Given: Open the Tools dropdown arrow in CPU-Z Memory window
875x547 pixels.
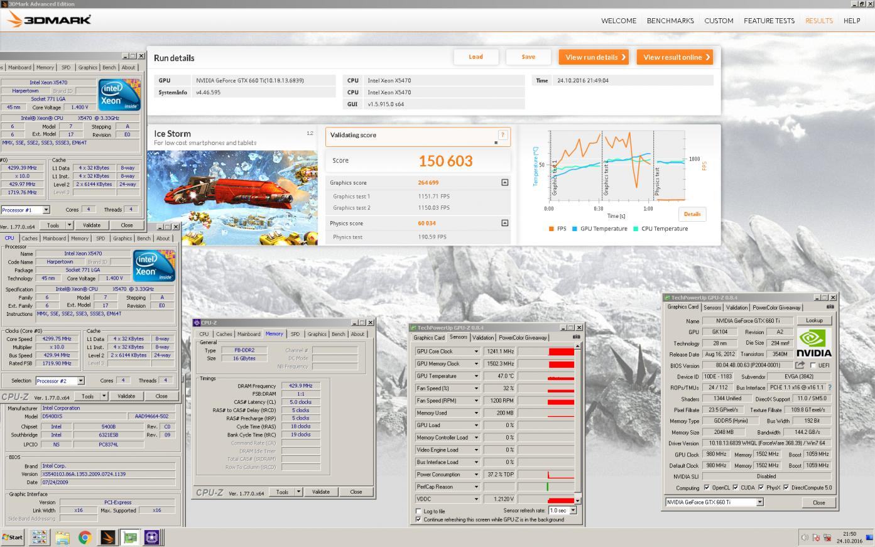Looking at the screenshot, I should 298,492.
